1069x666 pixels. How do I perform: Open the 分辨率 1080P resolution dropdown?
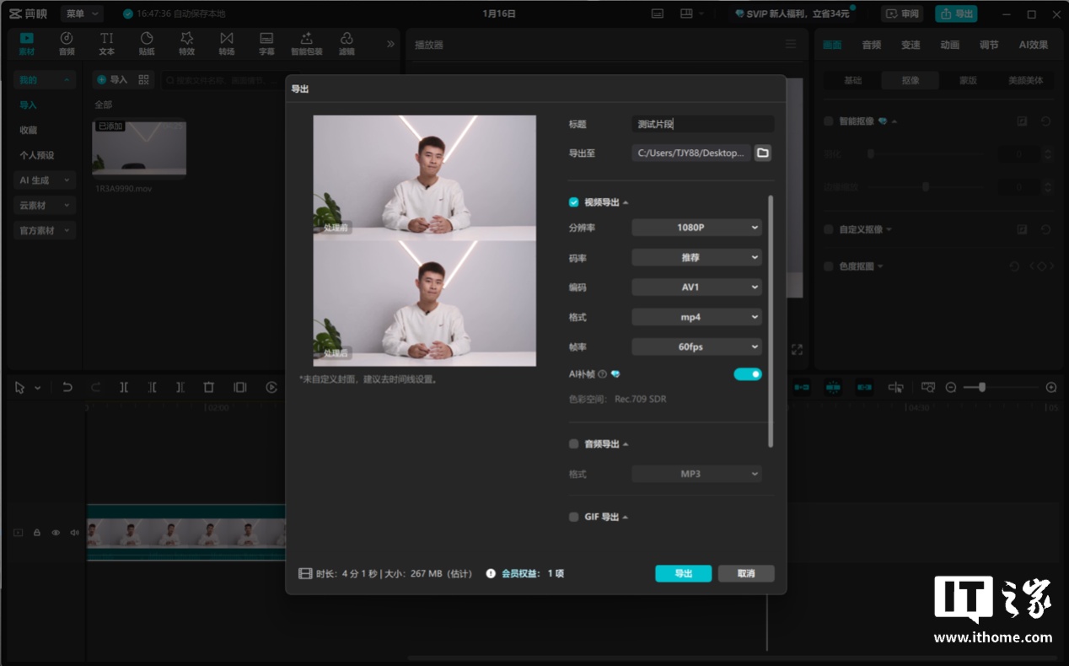696,228
